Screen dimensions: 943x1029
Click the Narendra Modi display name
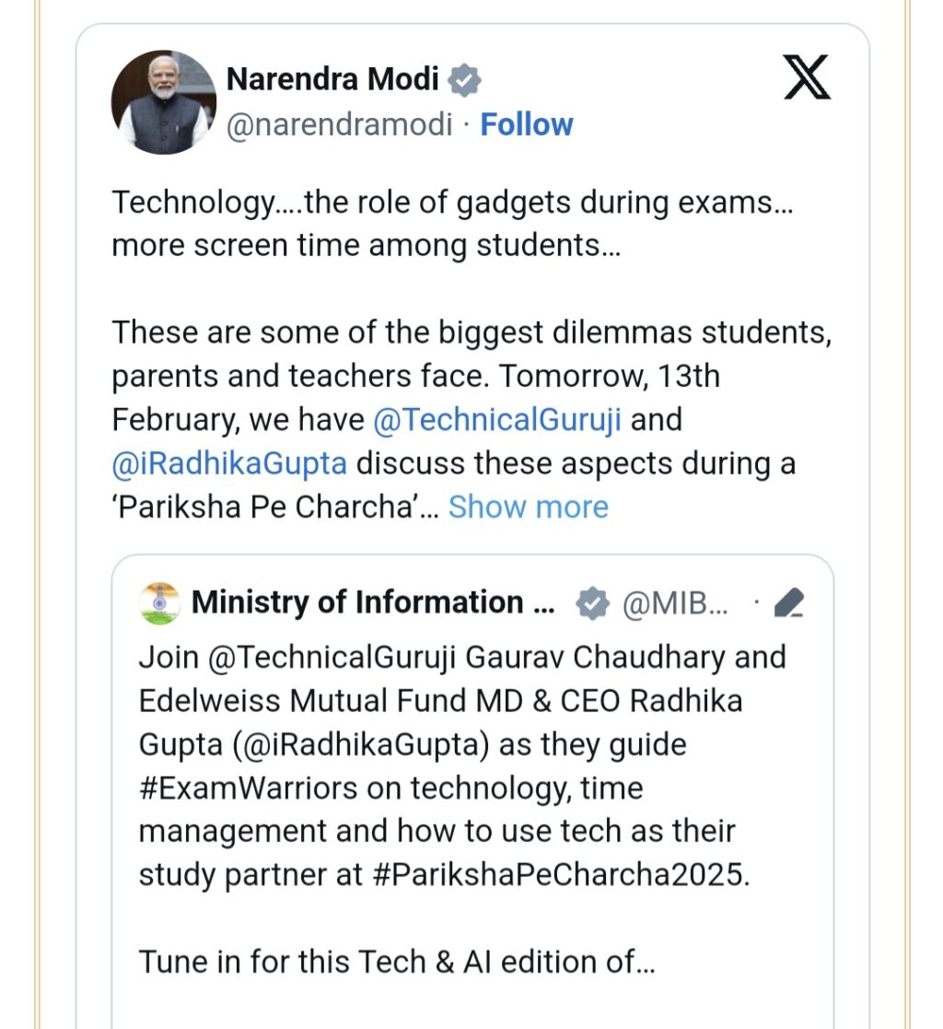pyautogui.click(x=332, y=79)
